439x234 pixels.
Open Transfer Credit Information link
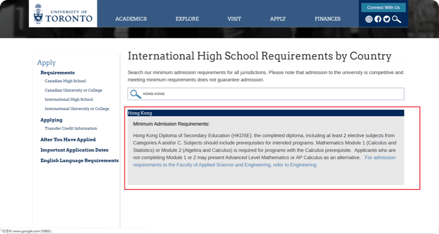[71, 128]
